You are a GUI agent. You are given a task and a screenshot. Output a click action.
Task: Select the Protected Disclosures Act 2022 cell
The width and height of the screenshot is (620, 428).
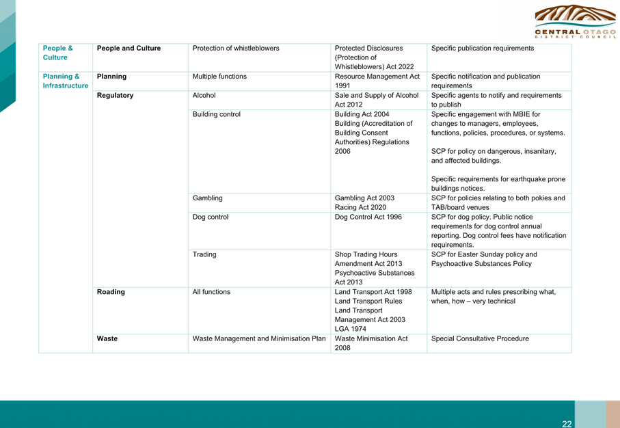click(379, 57)
